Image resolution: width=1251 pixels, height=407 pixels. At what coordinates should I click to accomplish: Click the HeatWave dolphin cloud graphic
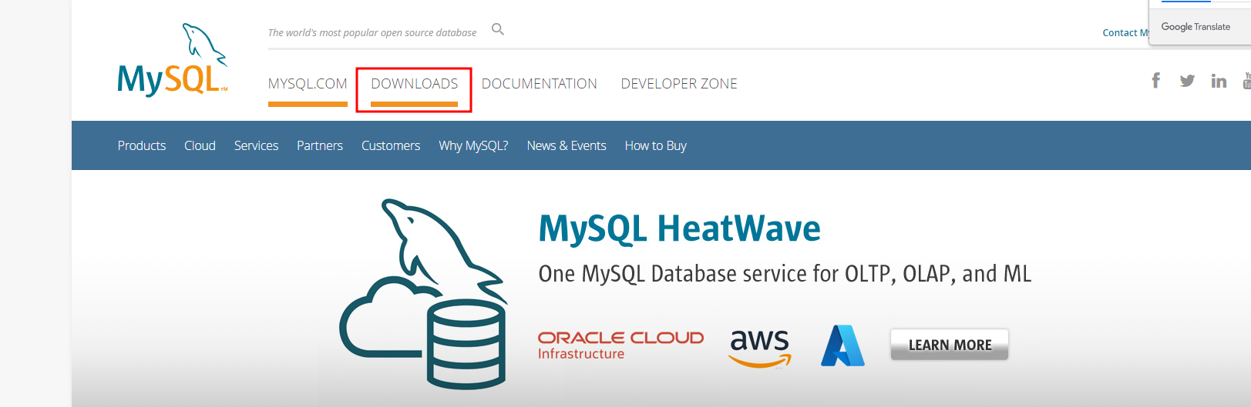424,294
